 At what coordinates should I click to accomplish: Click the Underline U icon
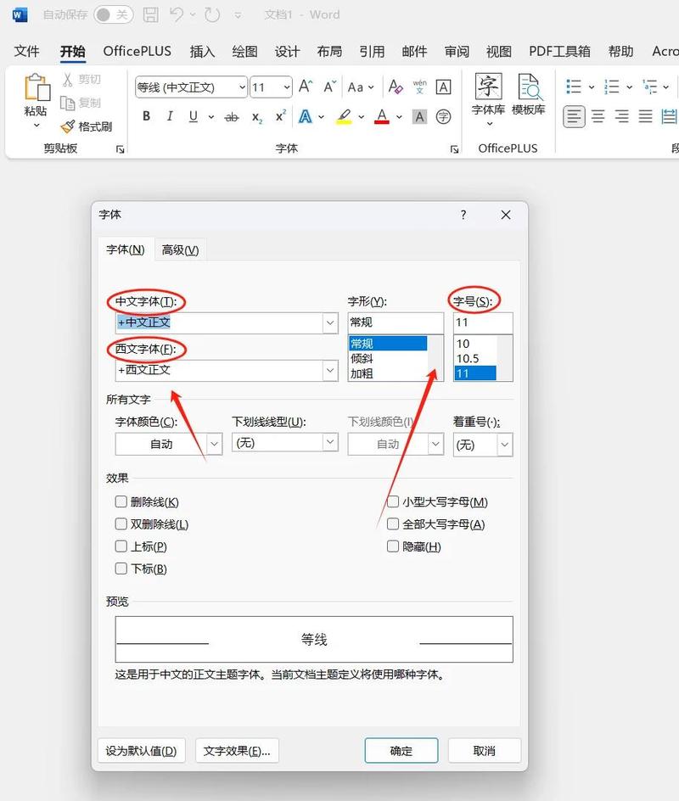[x=194, y=116]
